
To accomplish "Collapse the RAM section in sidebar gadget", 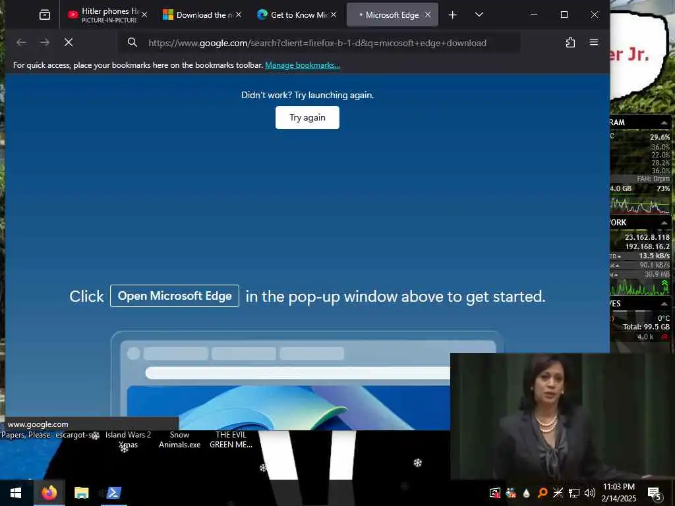I will pos(664,123).
